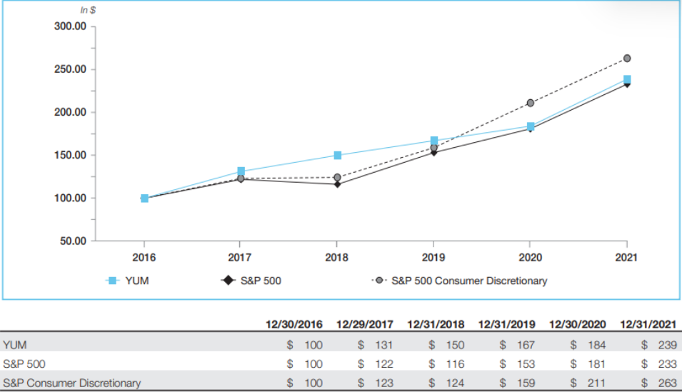Viewport: 682px width, 392px height.
Task: Select the YUM $184 cell for 12/30/2020
Action: (589, 345)
